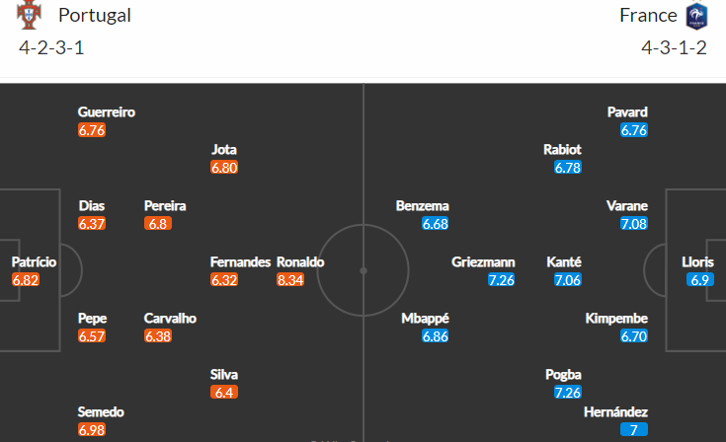This screenshot has height=442, width=726.
Task: Select player Carvalho on the pitch
Action: point(170,319)
